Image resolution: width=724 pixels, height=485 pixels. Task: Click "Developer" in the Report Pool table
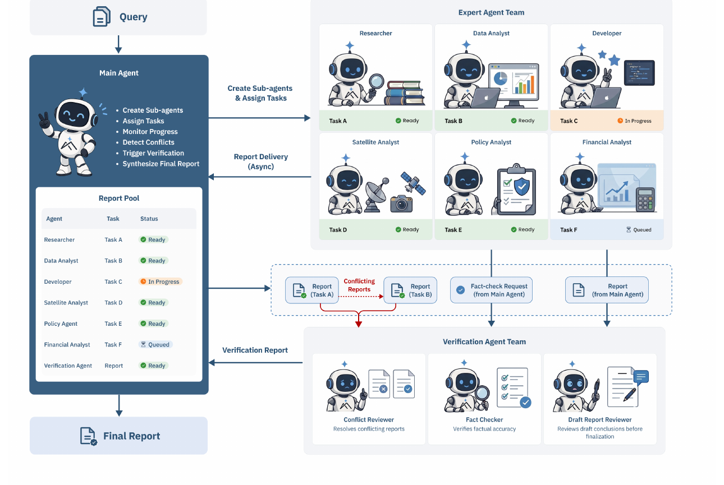coord(58,282)
